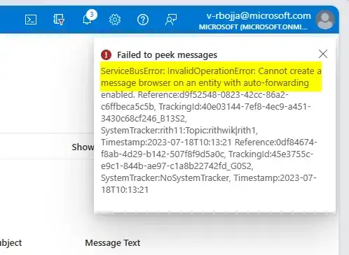Open the notifications bell
Viewport: 349px width, 255px height.
pos(87,20)
